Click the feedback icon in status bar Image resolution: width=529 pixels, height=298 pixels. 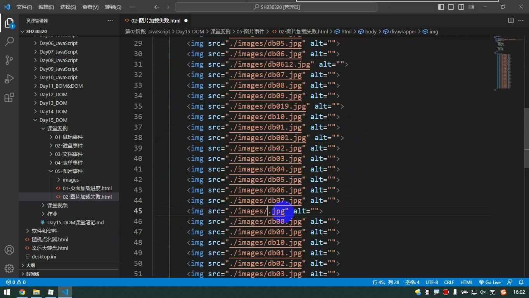(510, 282)
